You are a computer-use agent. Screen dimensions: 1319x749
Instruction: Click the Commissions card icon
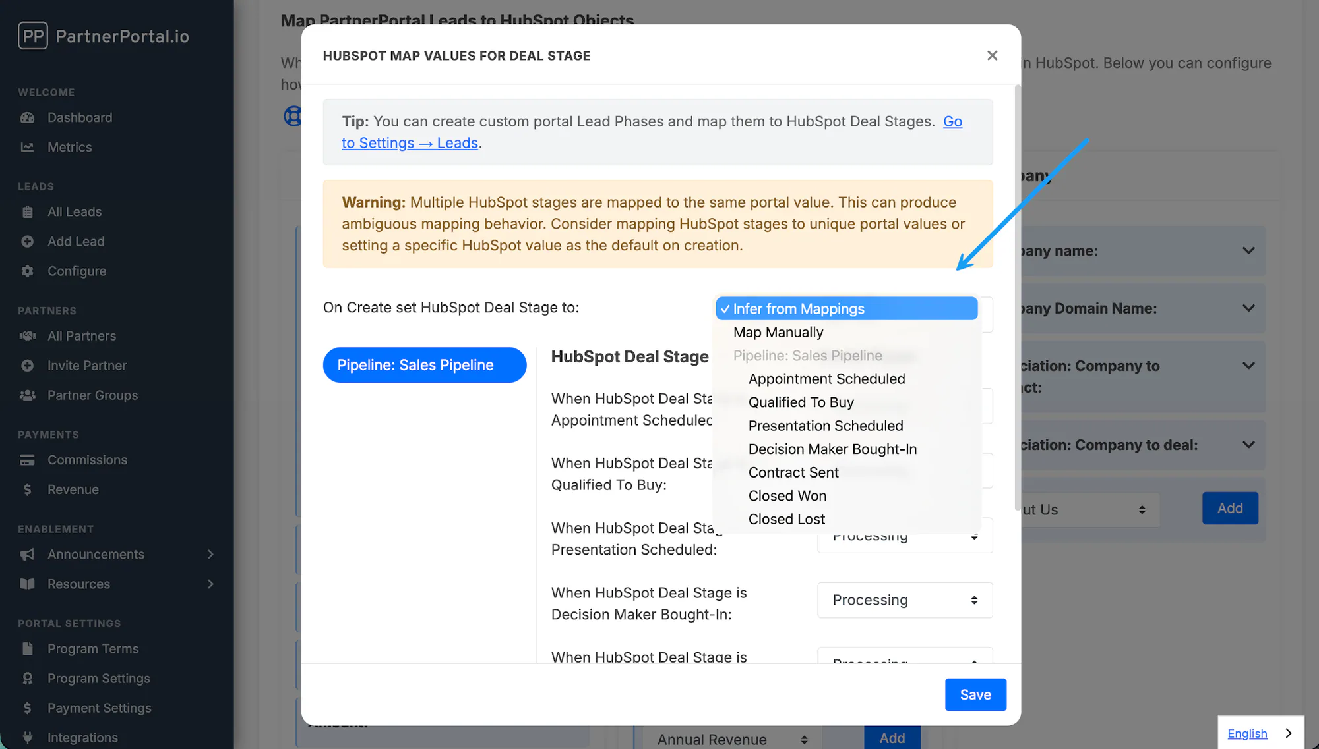(x=27, y=460)
